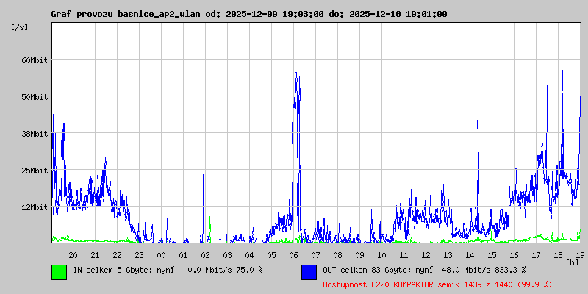This screenshot has width=588, height=294.
Task: Click the '10' hour axis label
Action: click(x=381, y=255)
